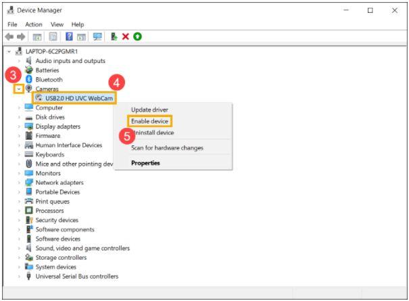Open the Action menu
The image size is (409, 301).
pos(34,24)
